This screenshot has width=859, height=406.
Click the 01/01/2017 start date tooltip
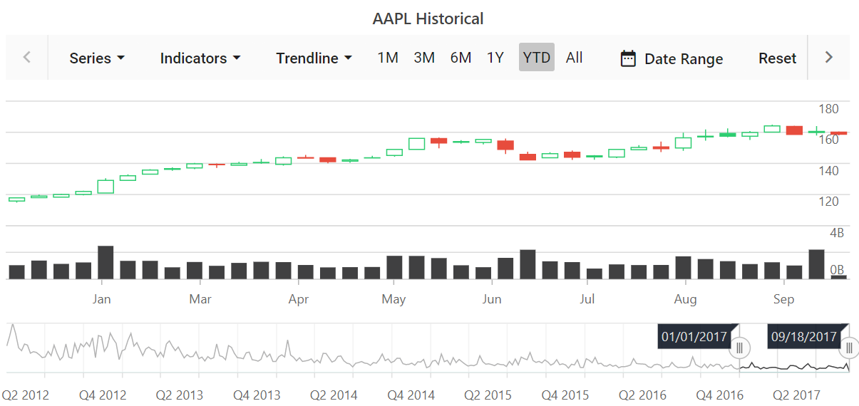[694, 336]
